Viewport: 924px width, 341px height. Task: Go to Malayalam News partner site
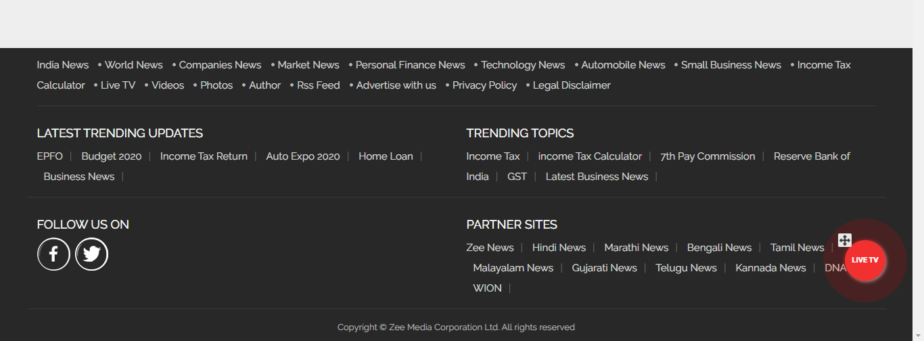point(513,268)
